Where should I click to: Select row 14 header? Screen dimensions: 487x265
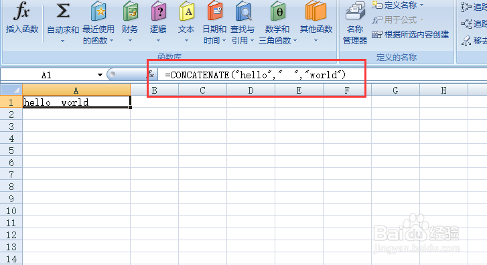point(11,259)
